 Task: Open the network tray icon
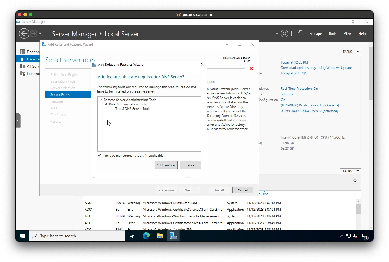[348, 236]
